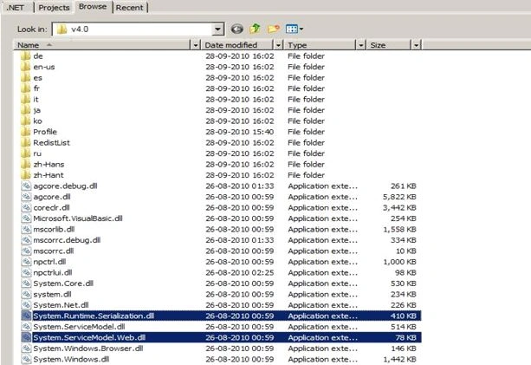Viewport: 531px width, 365px height.
Task: Select the RedistList folder icon
Action: pyautogui.click(x=26, y=143)
